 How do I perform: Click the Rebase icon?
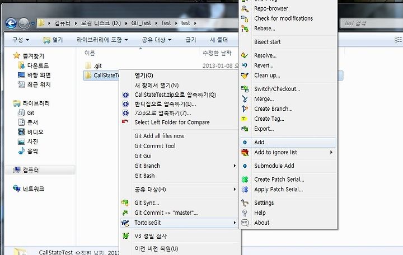pos(245,29)
